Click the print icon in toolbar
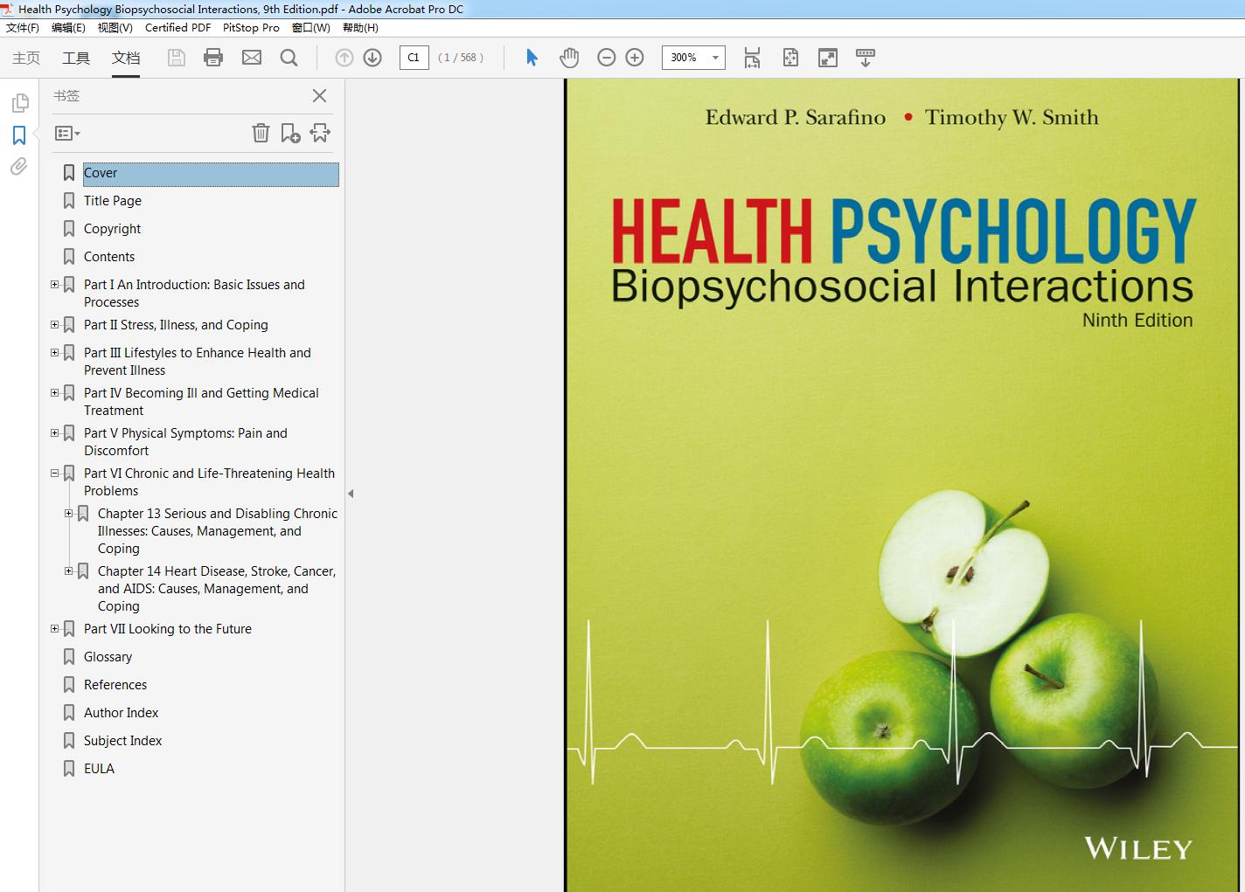The image size is (1245, 892). [212, 58]
